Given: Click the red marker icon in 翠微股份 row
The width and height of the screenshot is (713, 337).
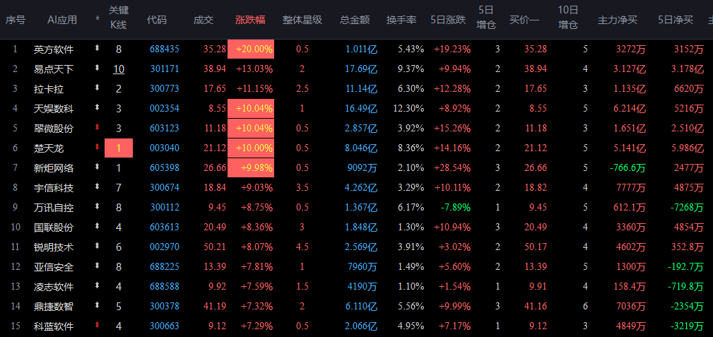Looking at the screenshot, I should coord(97,127).
